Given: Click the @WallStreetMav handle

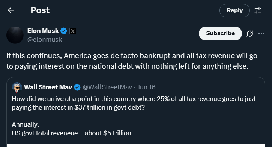Looking at the screenshot, I should [107, 87].
